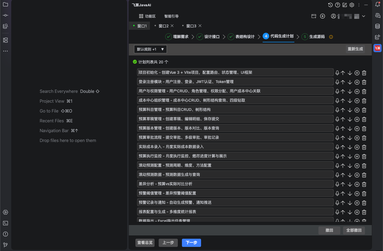
Task: Delete the 预算科目管理 plan row
Action: [364, 110]
